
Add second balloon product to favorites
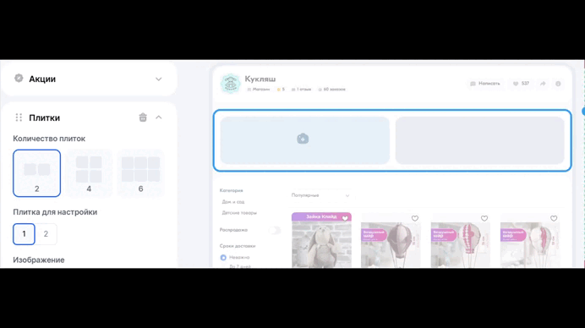(484, 218)
